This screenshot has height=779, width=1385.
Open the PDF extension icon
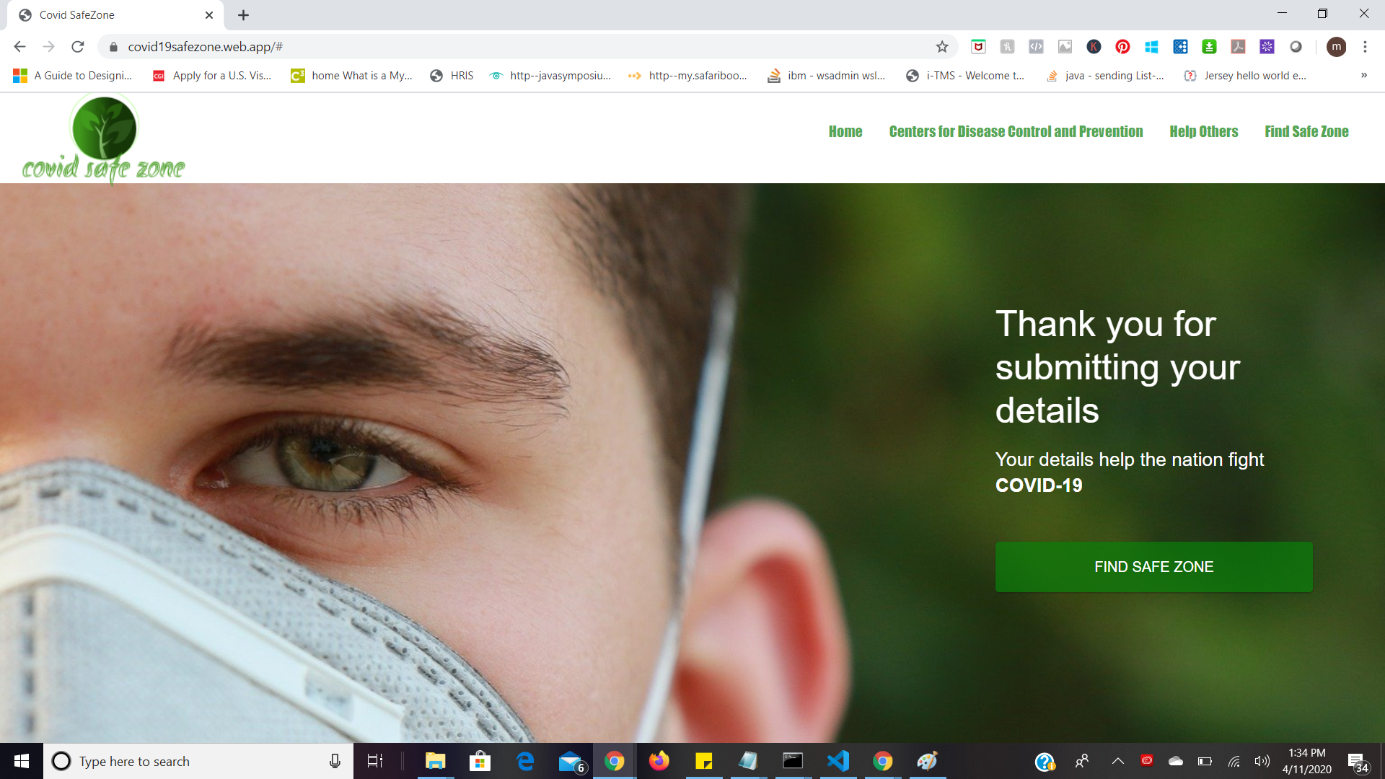[1238, 47]
